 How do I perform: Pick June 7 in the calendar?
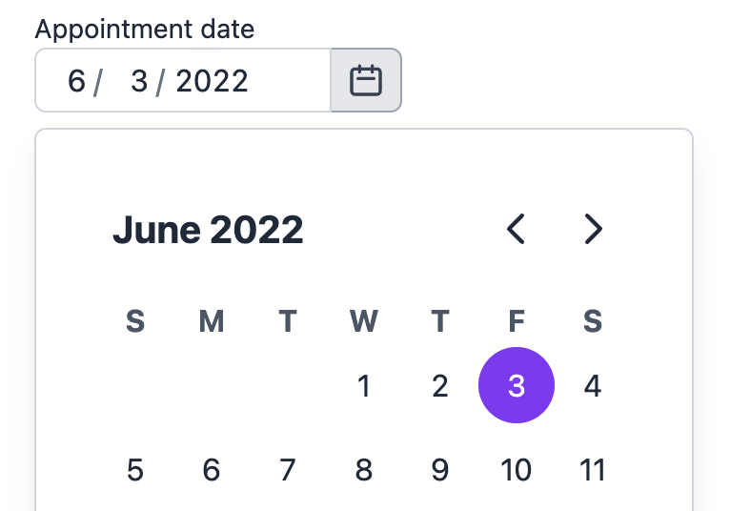(x=287, y=470)
